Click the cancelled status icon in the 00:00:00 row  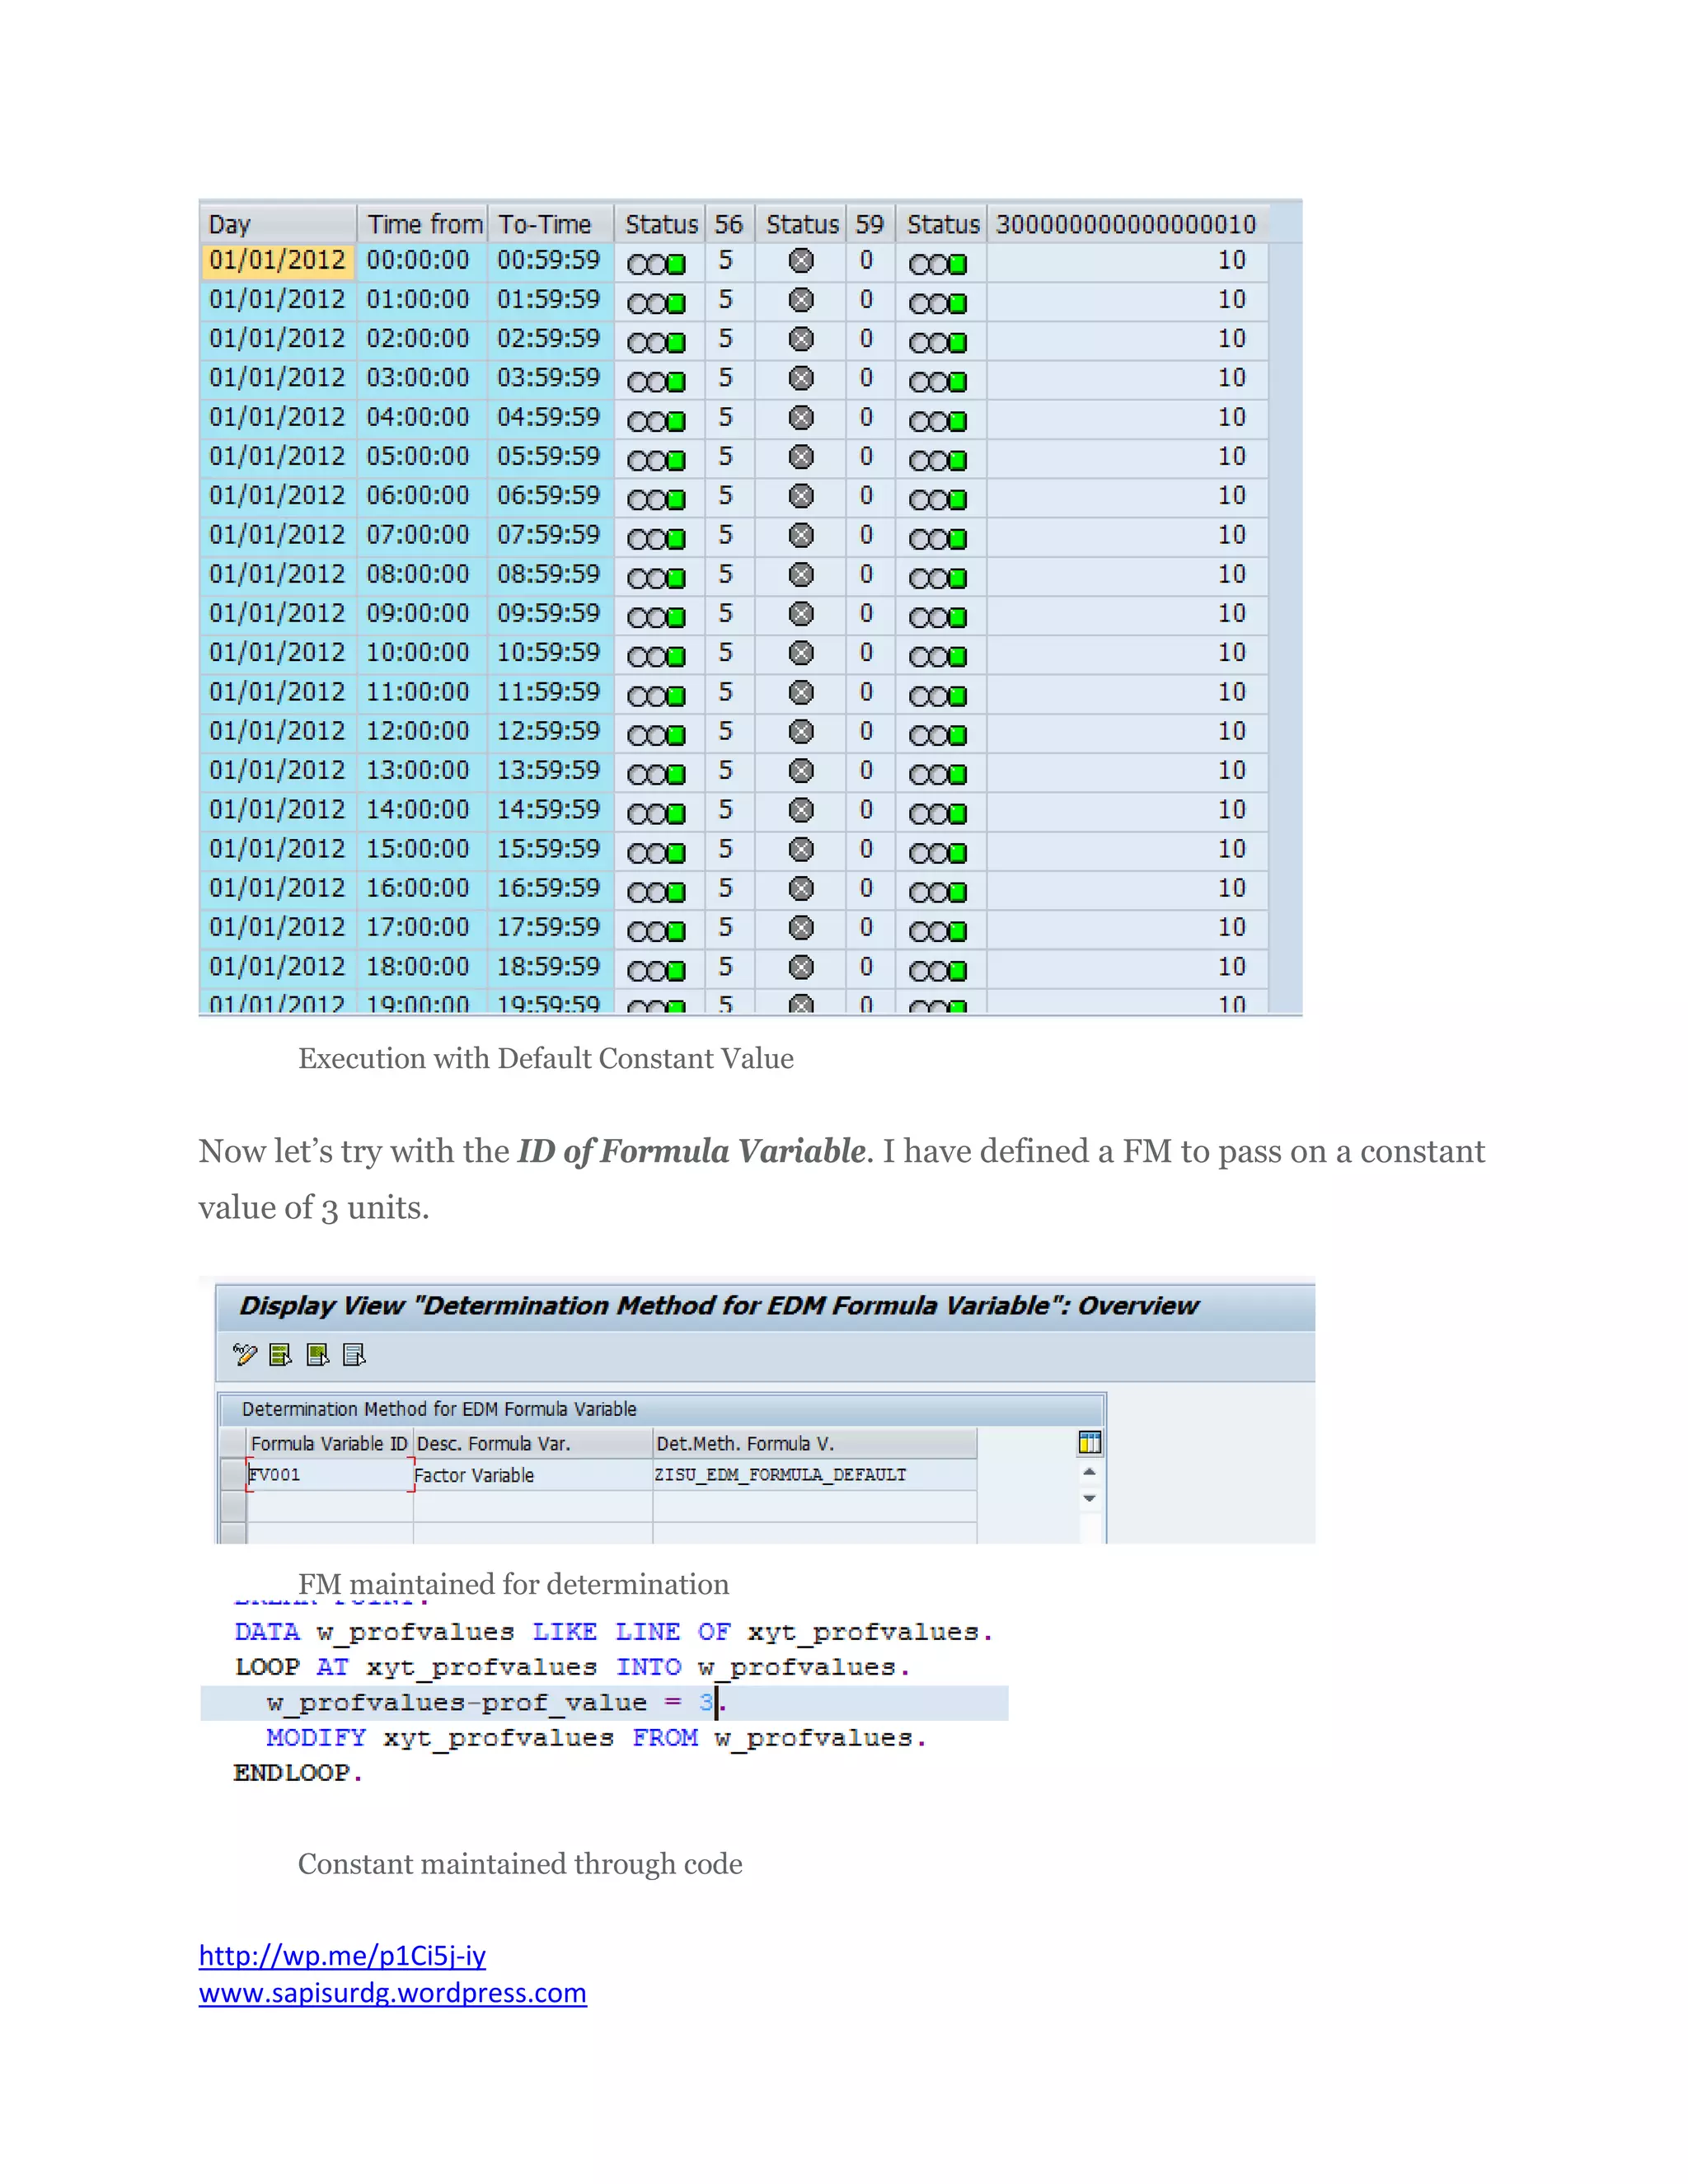(x=801, y=261)
